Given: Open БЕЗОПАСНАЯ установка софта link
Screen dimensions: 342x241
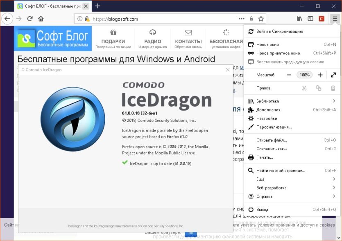Looking at the screenshot, I should (226, 39).
